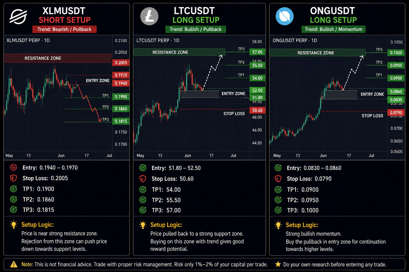Click the yellow warning triangle beside Note
The image size is (409, 272).
coord(14,264)
